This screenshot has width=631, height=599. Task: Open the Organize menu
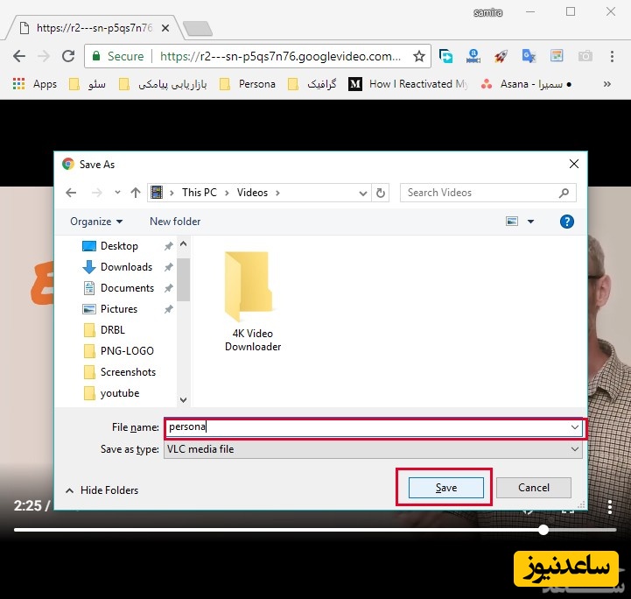96,222
